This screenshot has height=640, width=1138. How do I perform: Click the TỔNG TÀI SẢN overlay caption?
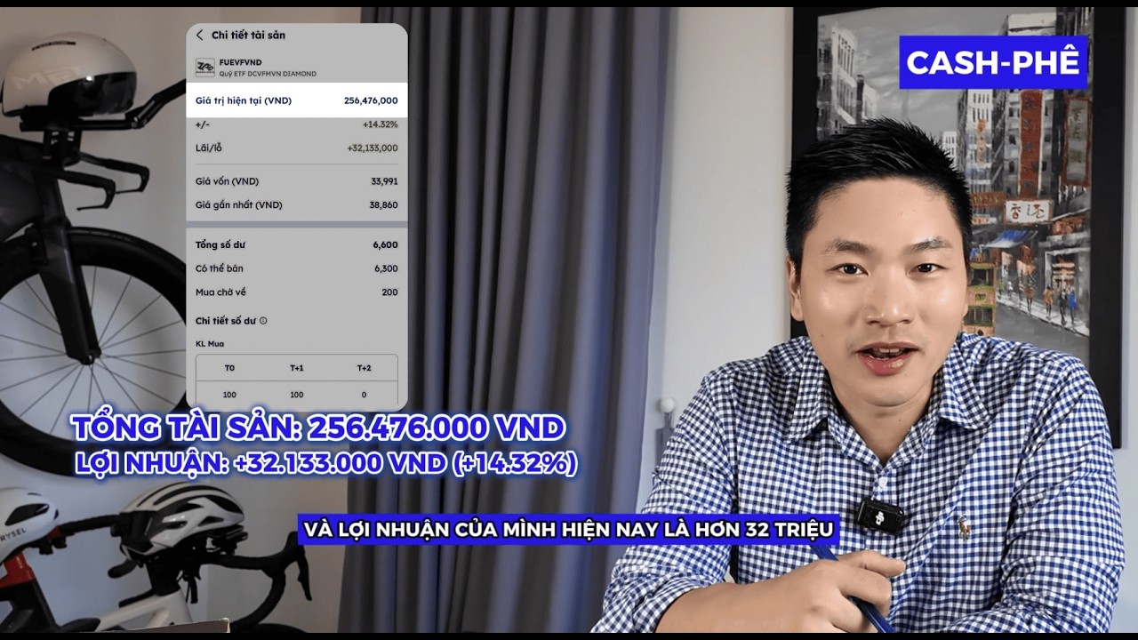(318, 428)
